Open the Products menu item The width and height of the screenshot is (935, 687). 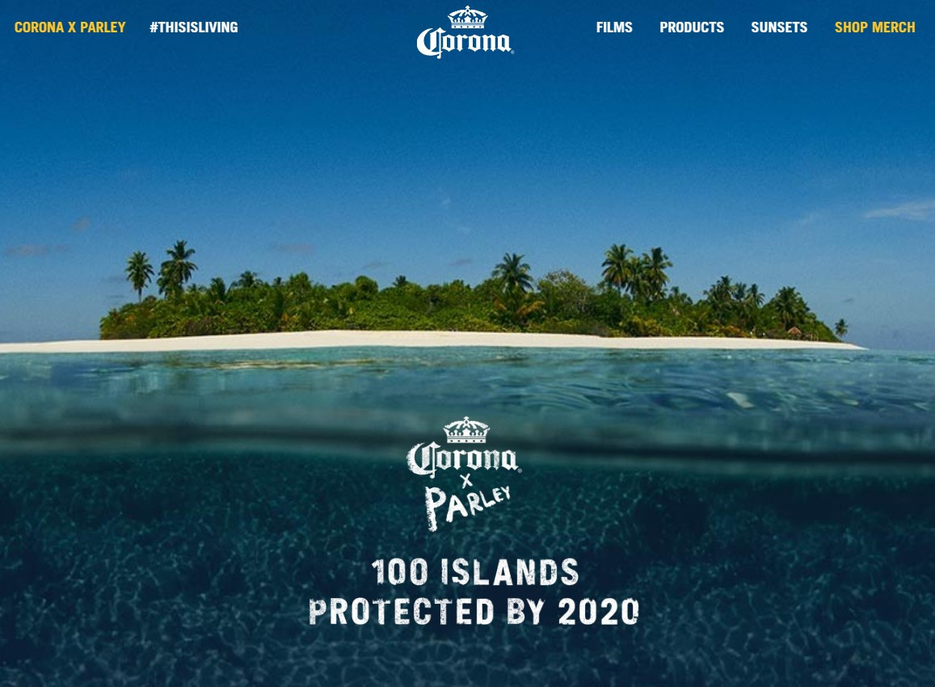[x=692, y=27]
